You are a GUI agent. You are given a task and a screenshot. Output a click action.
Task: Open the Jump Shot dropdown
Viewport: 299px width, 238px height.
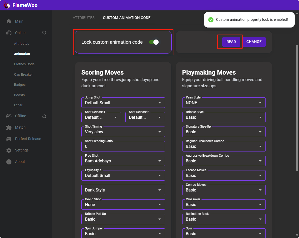[123, 103]
